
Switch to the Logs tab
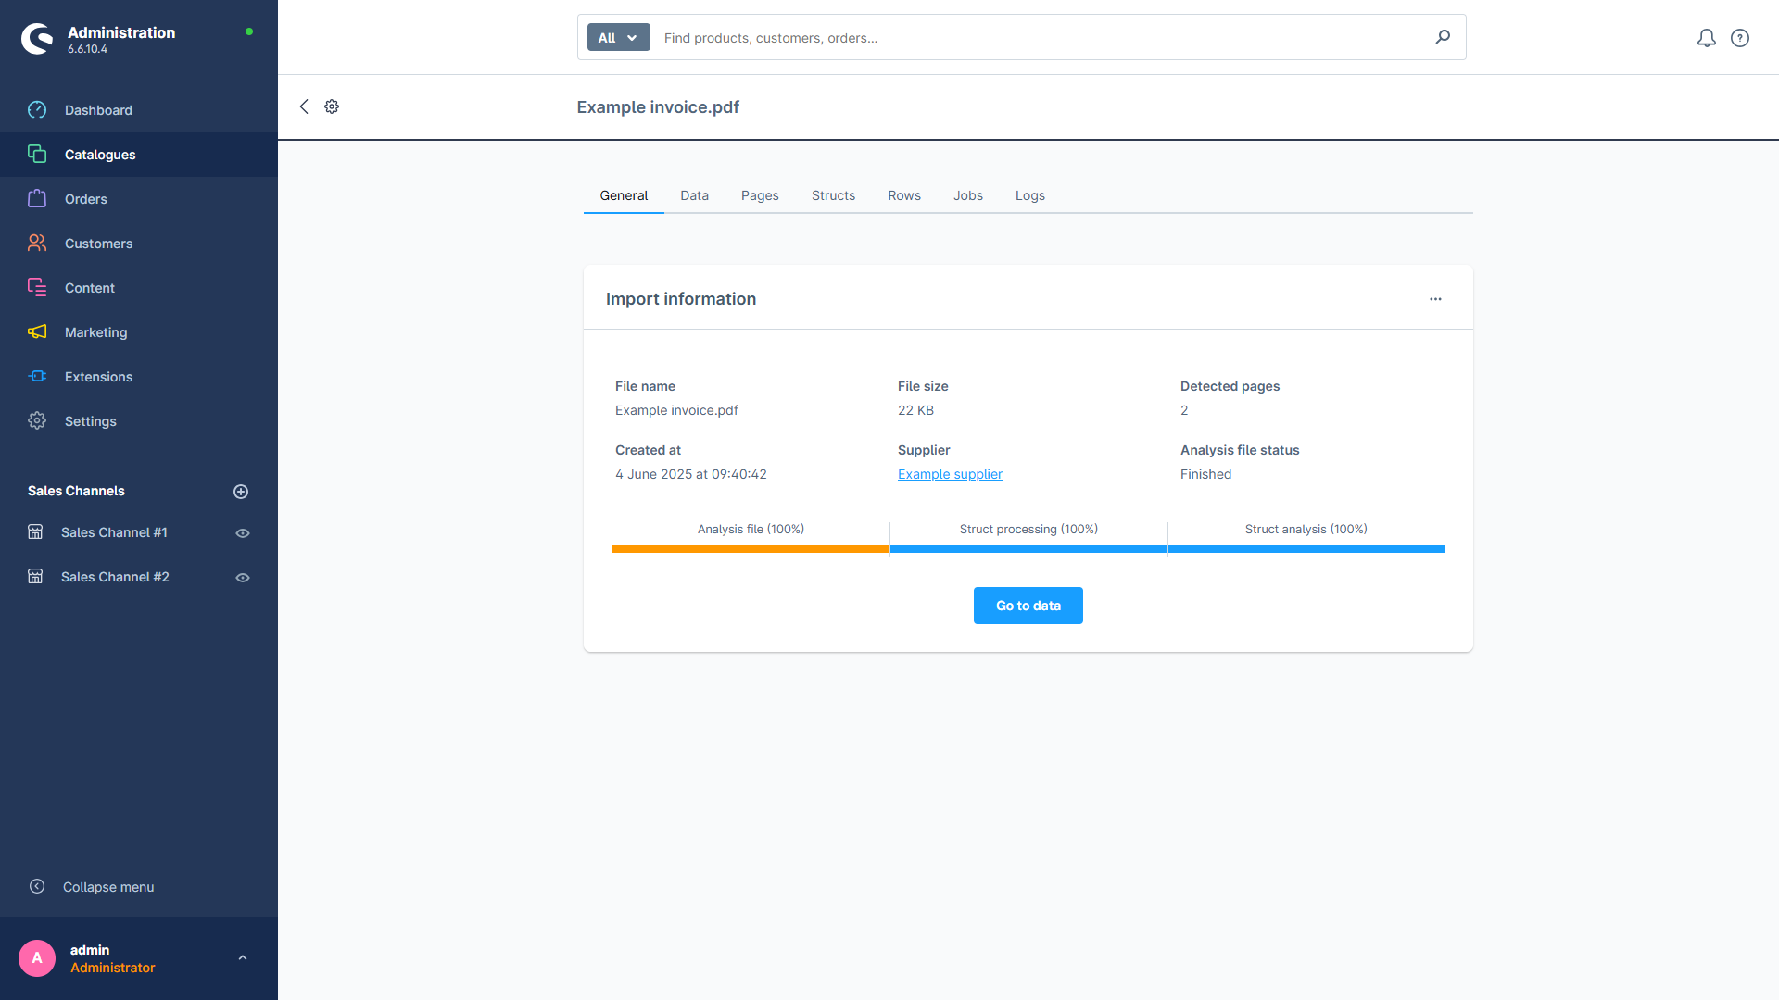[1029, 195]
